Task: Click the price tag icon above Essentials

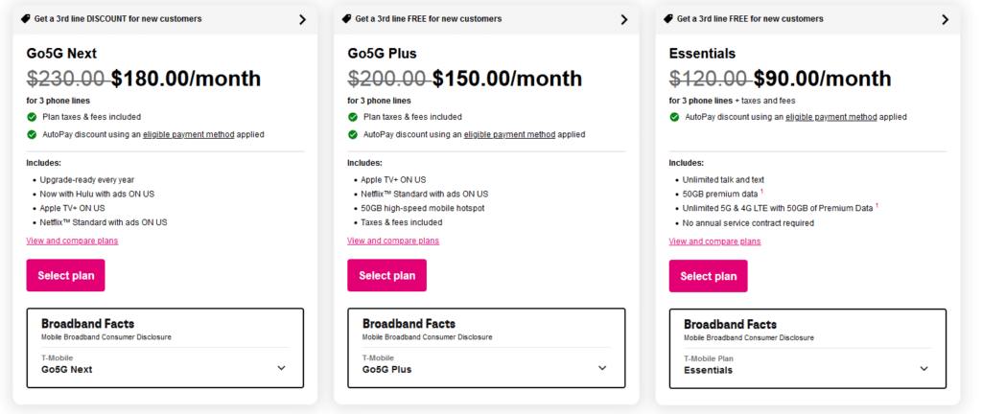Action: [x=668, y=19]
